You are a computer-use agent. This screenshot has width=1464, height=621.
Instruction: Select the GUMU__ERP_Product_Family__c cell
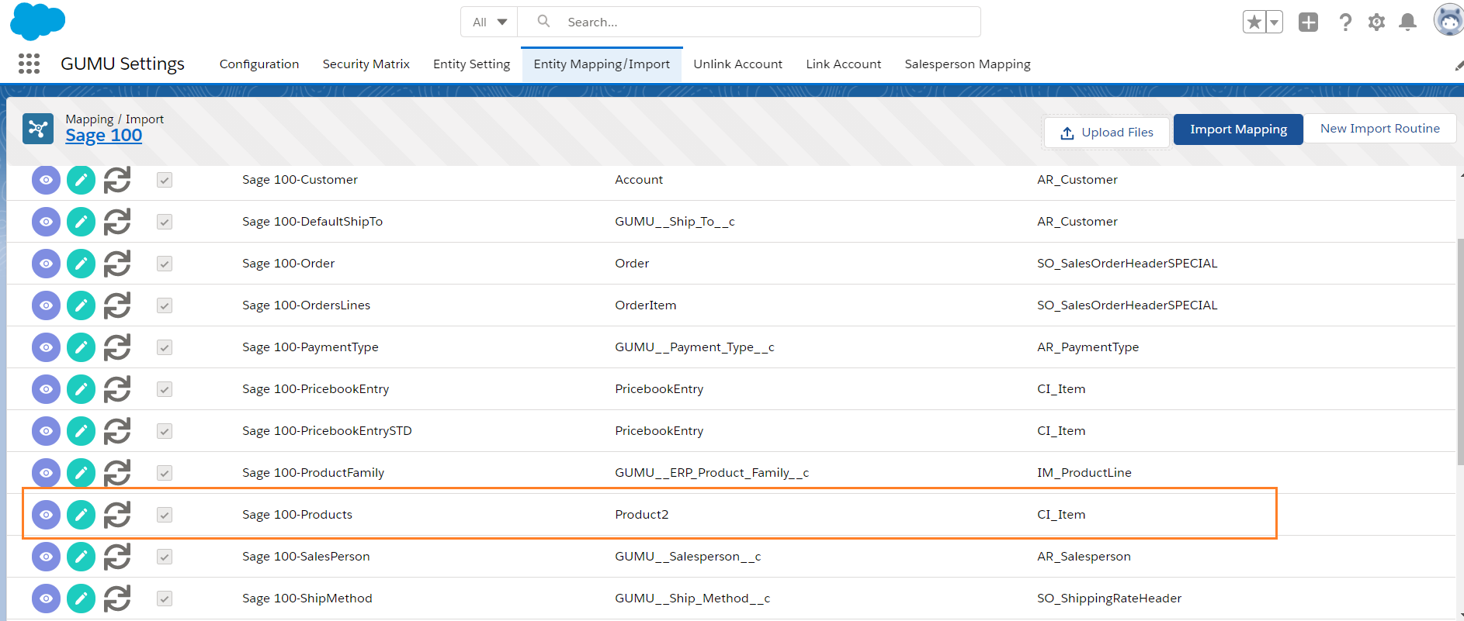point(712,473)
